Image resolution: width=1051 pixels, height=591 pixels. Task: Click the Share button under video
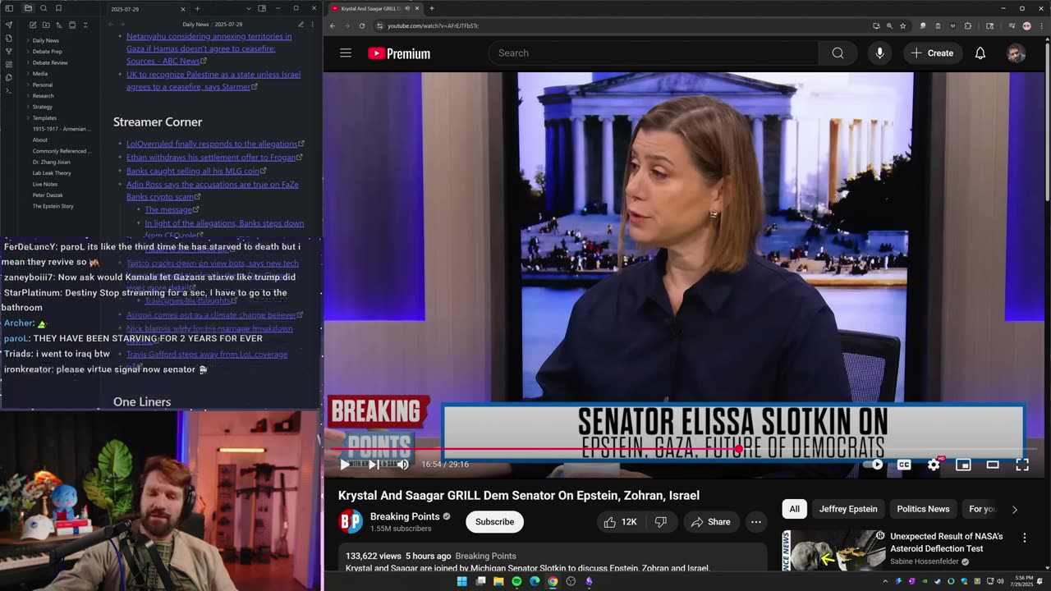click(710, 522)
